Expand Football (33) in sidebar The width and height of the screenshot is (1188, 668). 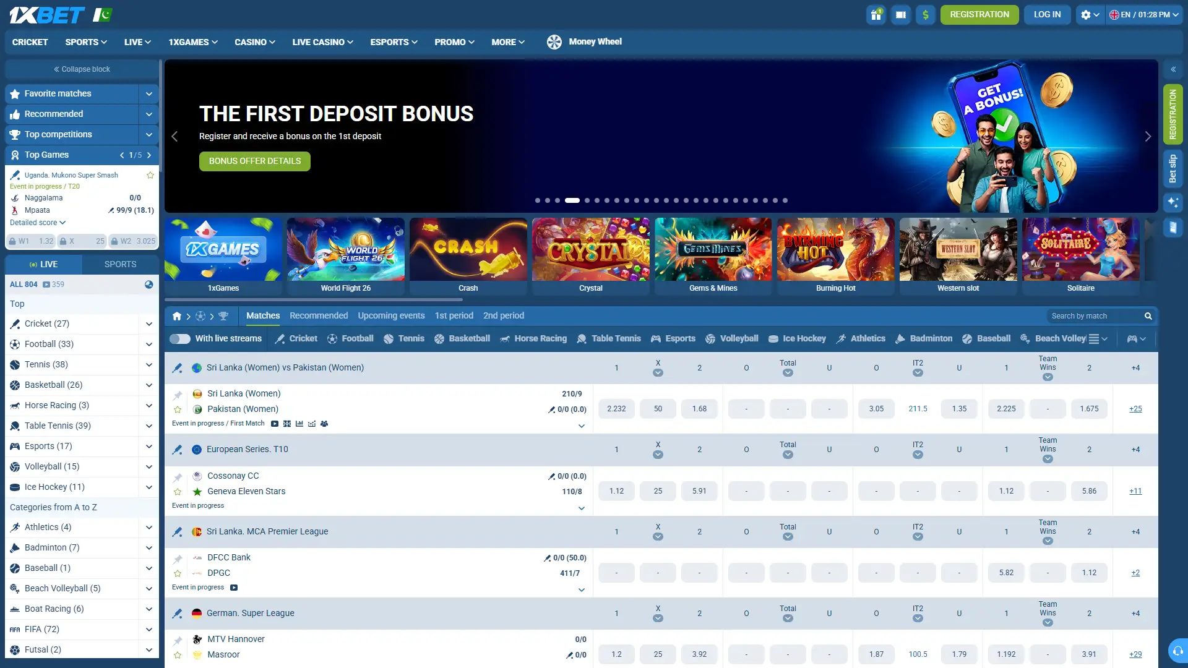point(148,345)
